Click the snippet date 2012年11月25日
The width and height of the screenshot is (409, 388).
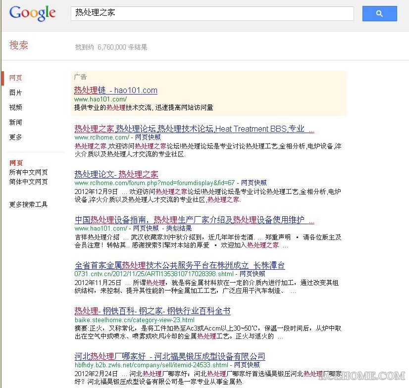point(98,283)
